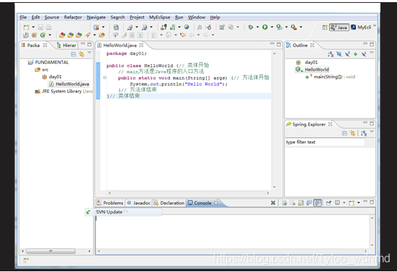This screenshot has height=272, width=397.
Task: Switch to the Problems tab
Action: pyautogui.click(x=110, y=203)
